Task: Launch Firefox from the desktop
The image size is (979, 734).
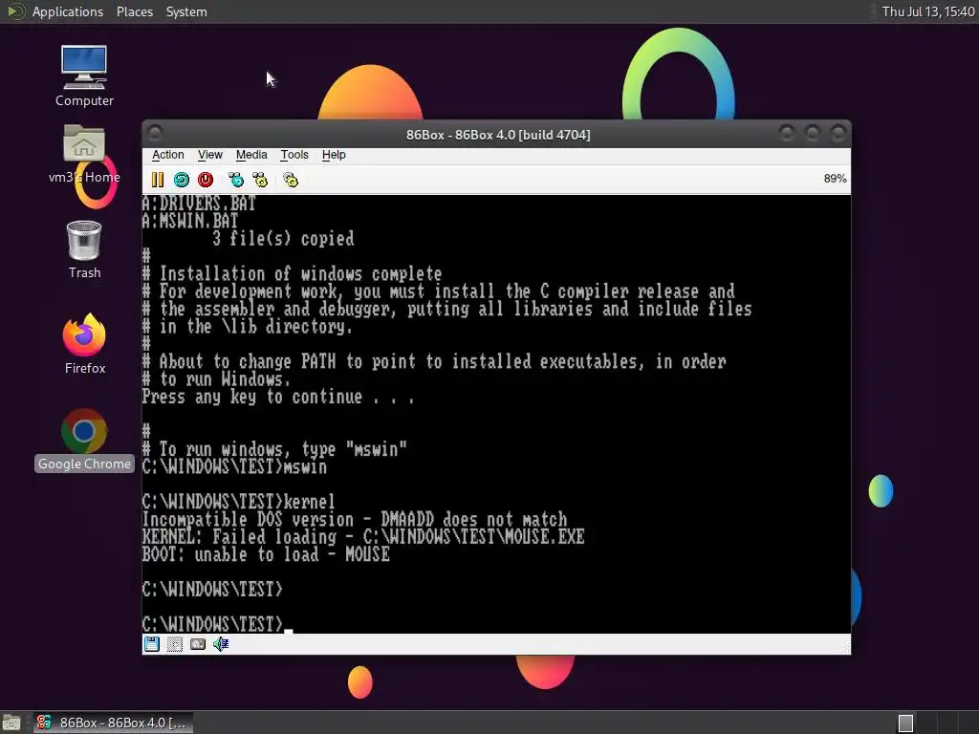Action: 84,344
